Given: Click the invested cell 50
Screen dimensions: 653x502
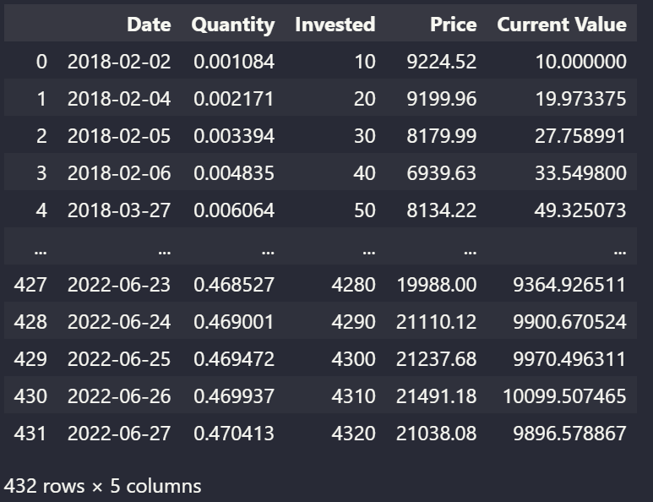Looking at the screenshot, I should [364, 210].
